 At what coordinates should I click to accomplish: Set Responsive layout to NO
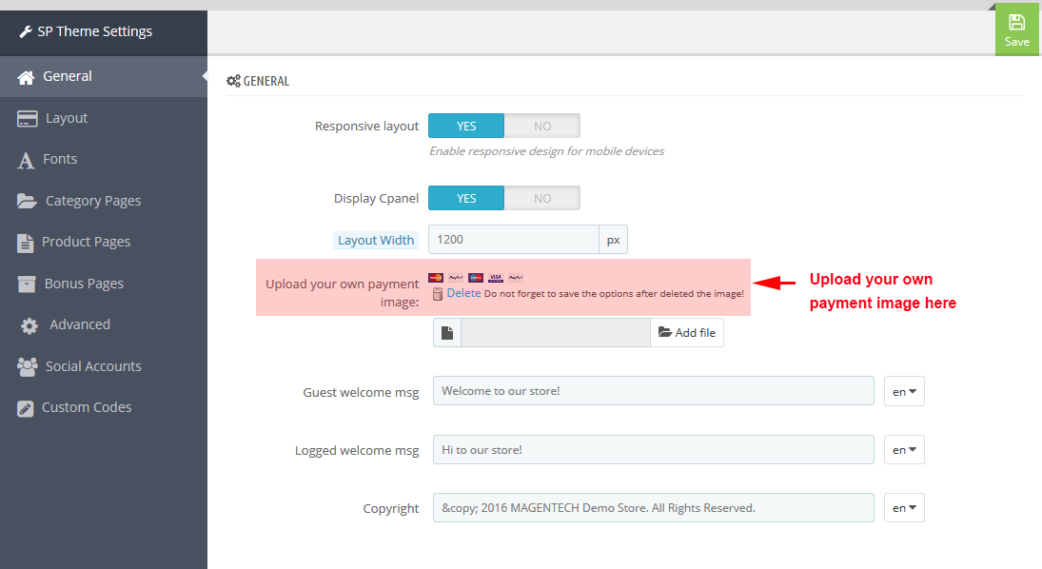(542, 126)
